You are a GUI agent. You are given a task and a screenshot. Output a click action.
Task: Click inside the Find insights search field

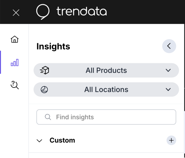(x=114, y=117)
